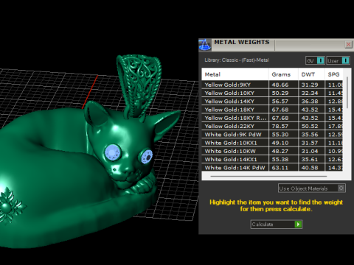Click the Metal column header
Image resolution: width=354 pixels, height=265 pixels.
pos(235,74)
